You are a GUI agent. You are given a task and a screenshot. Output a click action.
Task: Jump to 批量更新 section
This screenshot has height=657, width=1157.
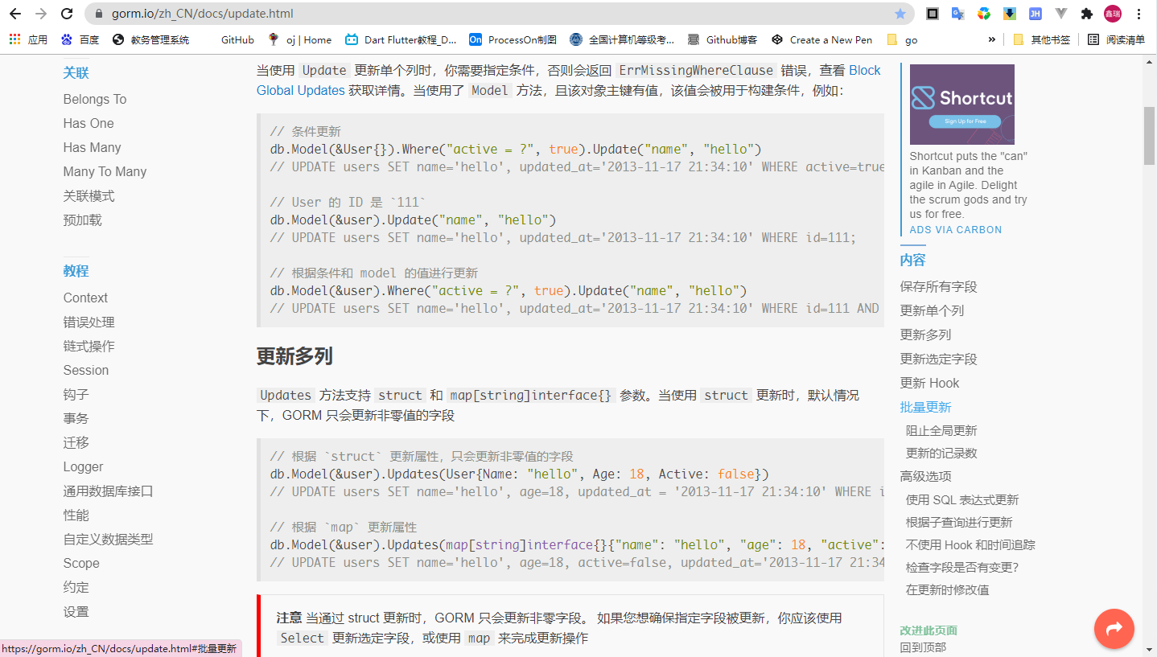(x=926, y=407)
